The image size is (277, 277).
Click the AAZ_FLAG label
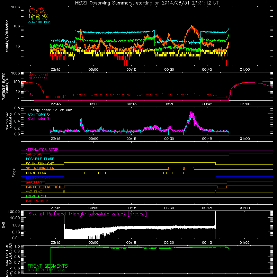point(34,192)
